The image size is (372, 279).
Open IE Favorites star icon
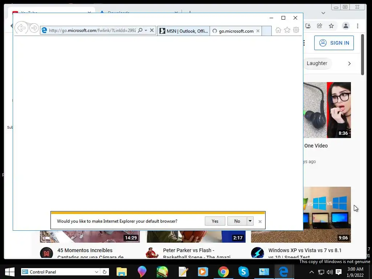287,30
